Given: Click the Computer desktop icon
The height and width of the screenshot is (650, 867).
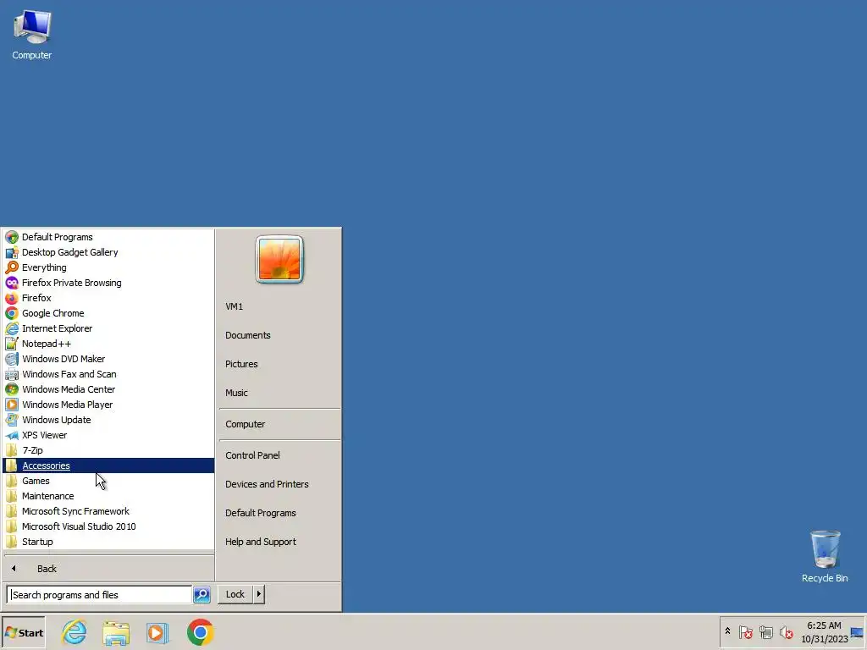Looking at the screenshot, I should click(32, 34).
